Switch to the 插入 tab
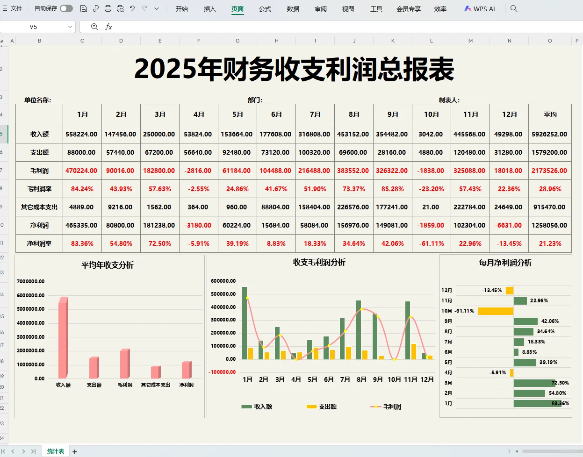 [210, 9]
